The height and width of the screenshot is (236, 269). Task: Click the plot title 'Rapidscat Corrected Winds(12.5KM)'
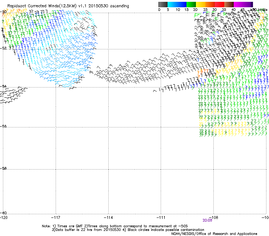tap(42, 6)
